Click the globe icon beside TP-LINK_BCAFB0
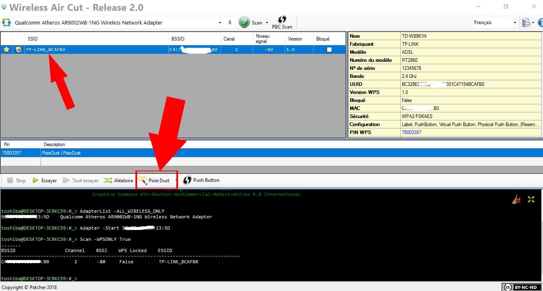 point(18,49)
